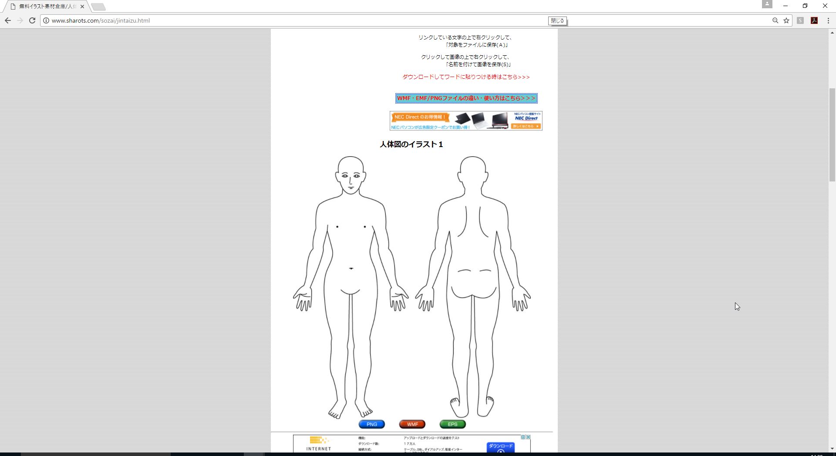
Task: Click the zoom magnifier icon in address bar
Action: [775, 20]
